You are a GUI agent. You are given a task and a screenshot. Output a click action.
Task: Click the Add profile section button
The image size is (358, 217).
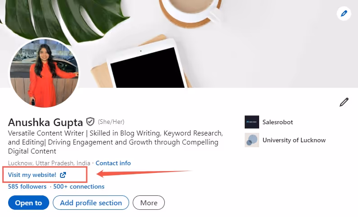(91, 203)
